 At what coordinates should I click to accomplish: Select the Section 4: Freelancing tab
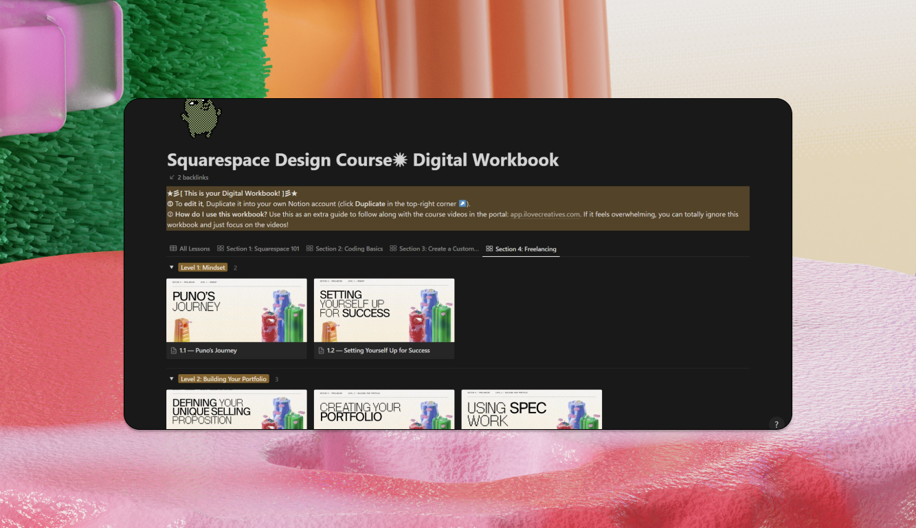point(521,249)
